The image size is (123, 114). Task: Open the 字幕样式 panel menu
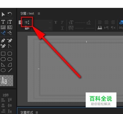[37, 112]
